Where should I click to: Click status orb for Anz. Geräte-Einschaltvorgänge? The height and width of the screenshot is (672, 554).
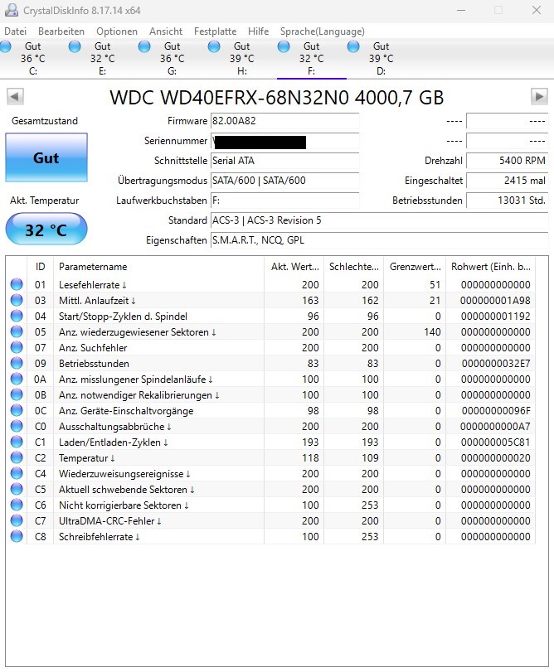17,410
